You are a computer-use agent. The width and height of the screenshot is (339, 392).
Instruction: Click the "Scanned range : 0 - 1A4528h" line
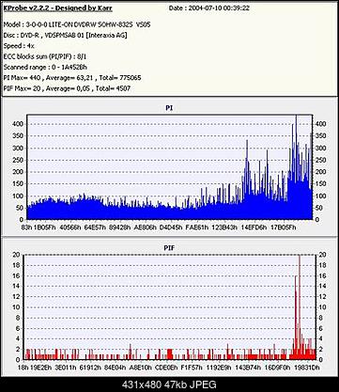pyautogui.click(x=45, y=67)
